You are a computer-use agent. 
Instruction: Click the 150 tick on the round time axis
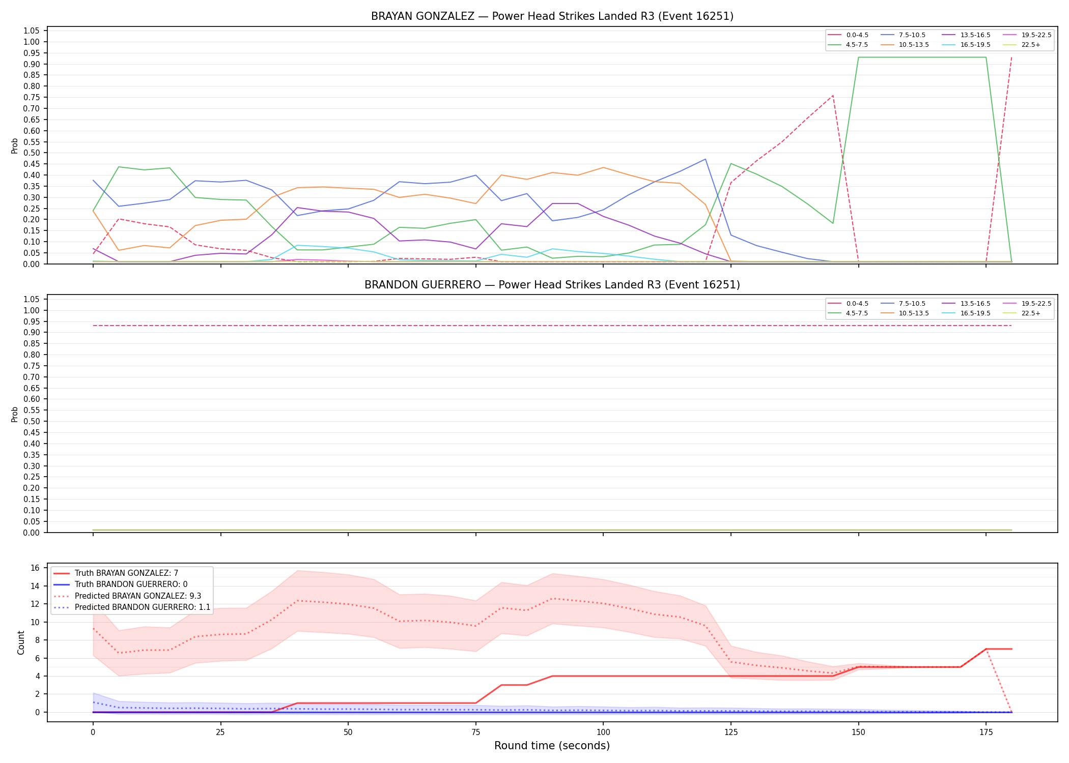coord(859,732)
